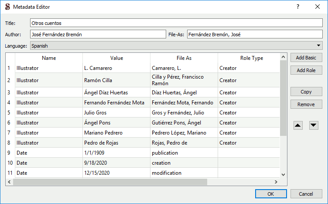Viewport: 328px width, 204px height.
Task: Click the help question mark button
Action: click(x=298, y=7)
